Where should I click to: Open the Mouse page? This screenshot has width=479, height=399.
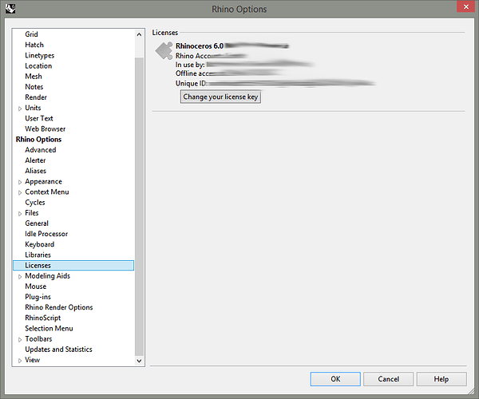coord(36,286)
